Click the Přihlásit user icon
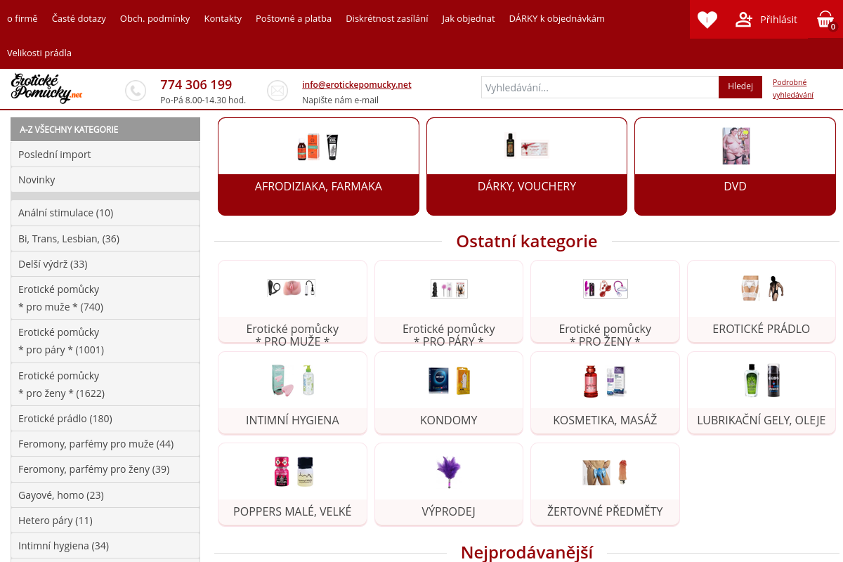 [744, 20]
